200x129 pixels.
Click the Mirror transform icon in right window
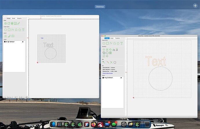tap(114, 50)
